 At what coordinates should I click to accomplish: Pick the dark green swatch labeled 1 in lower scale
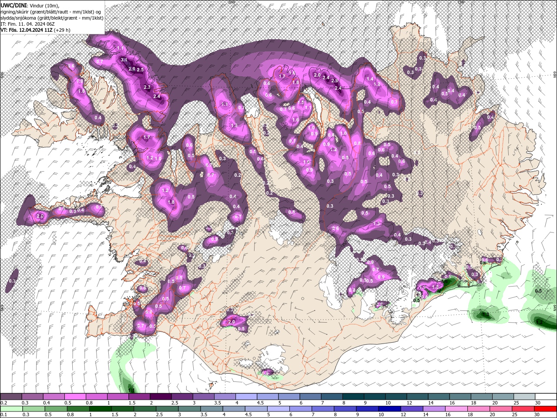point(101,409)
